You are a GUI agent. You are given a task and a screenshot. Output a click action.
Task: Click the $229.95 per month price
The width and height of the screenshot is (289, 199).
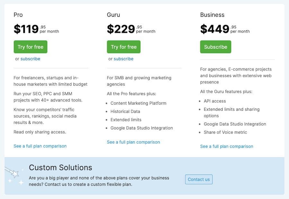(x=131, y=29)
